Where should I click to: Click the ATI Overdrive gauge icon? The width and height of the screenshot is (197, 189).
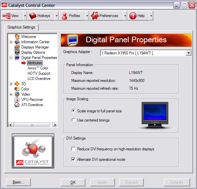coord(17,105)
